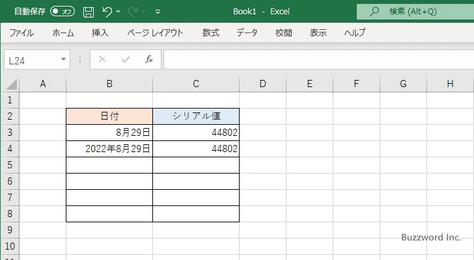Click the formula bar resize dots handle
This screenshot has height=260, width=474.
pos(80,59)
